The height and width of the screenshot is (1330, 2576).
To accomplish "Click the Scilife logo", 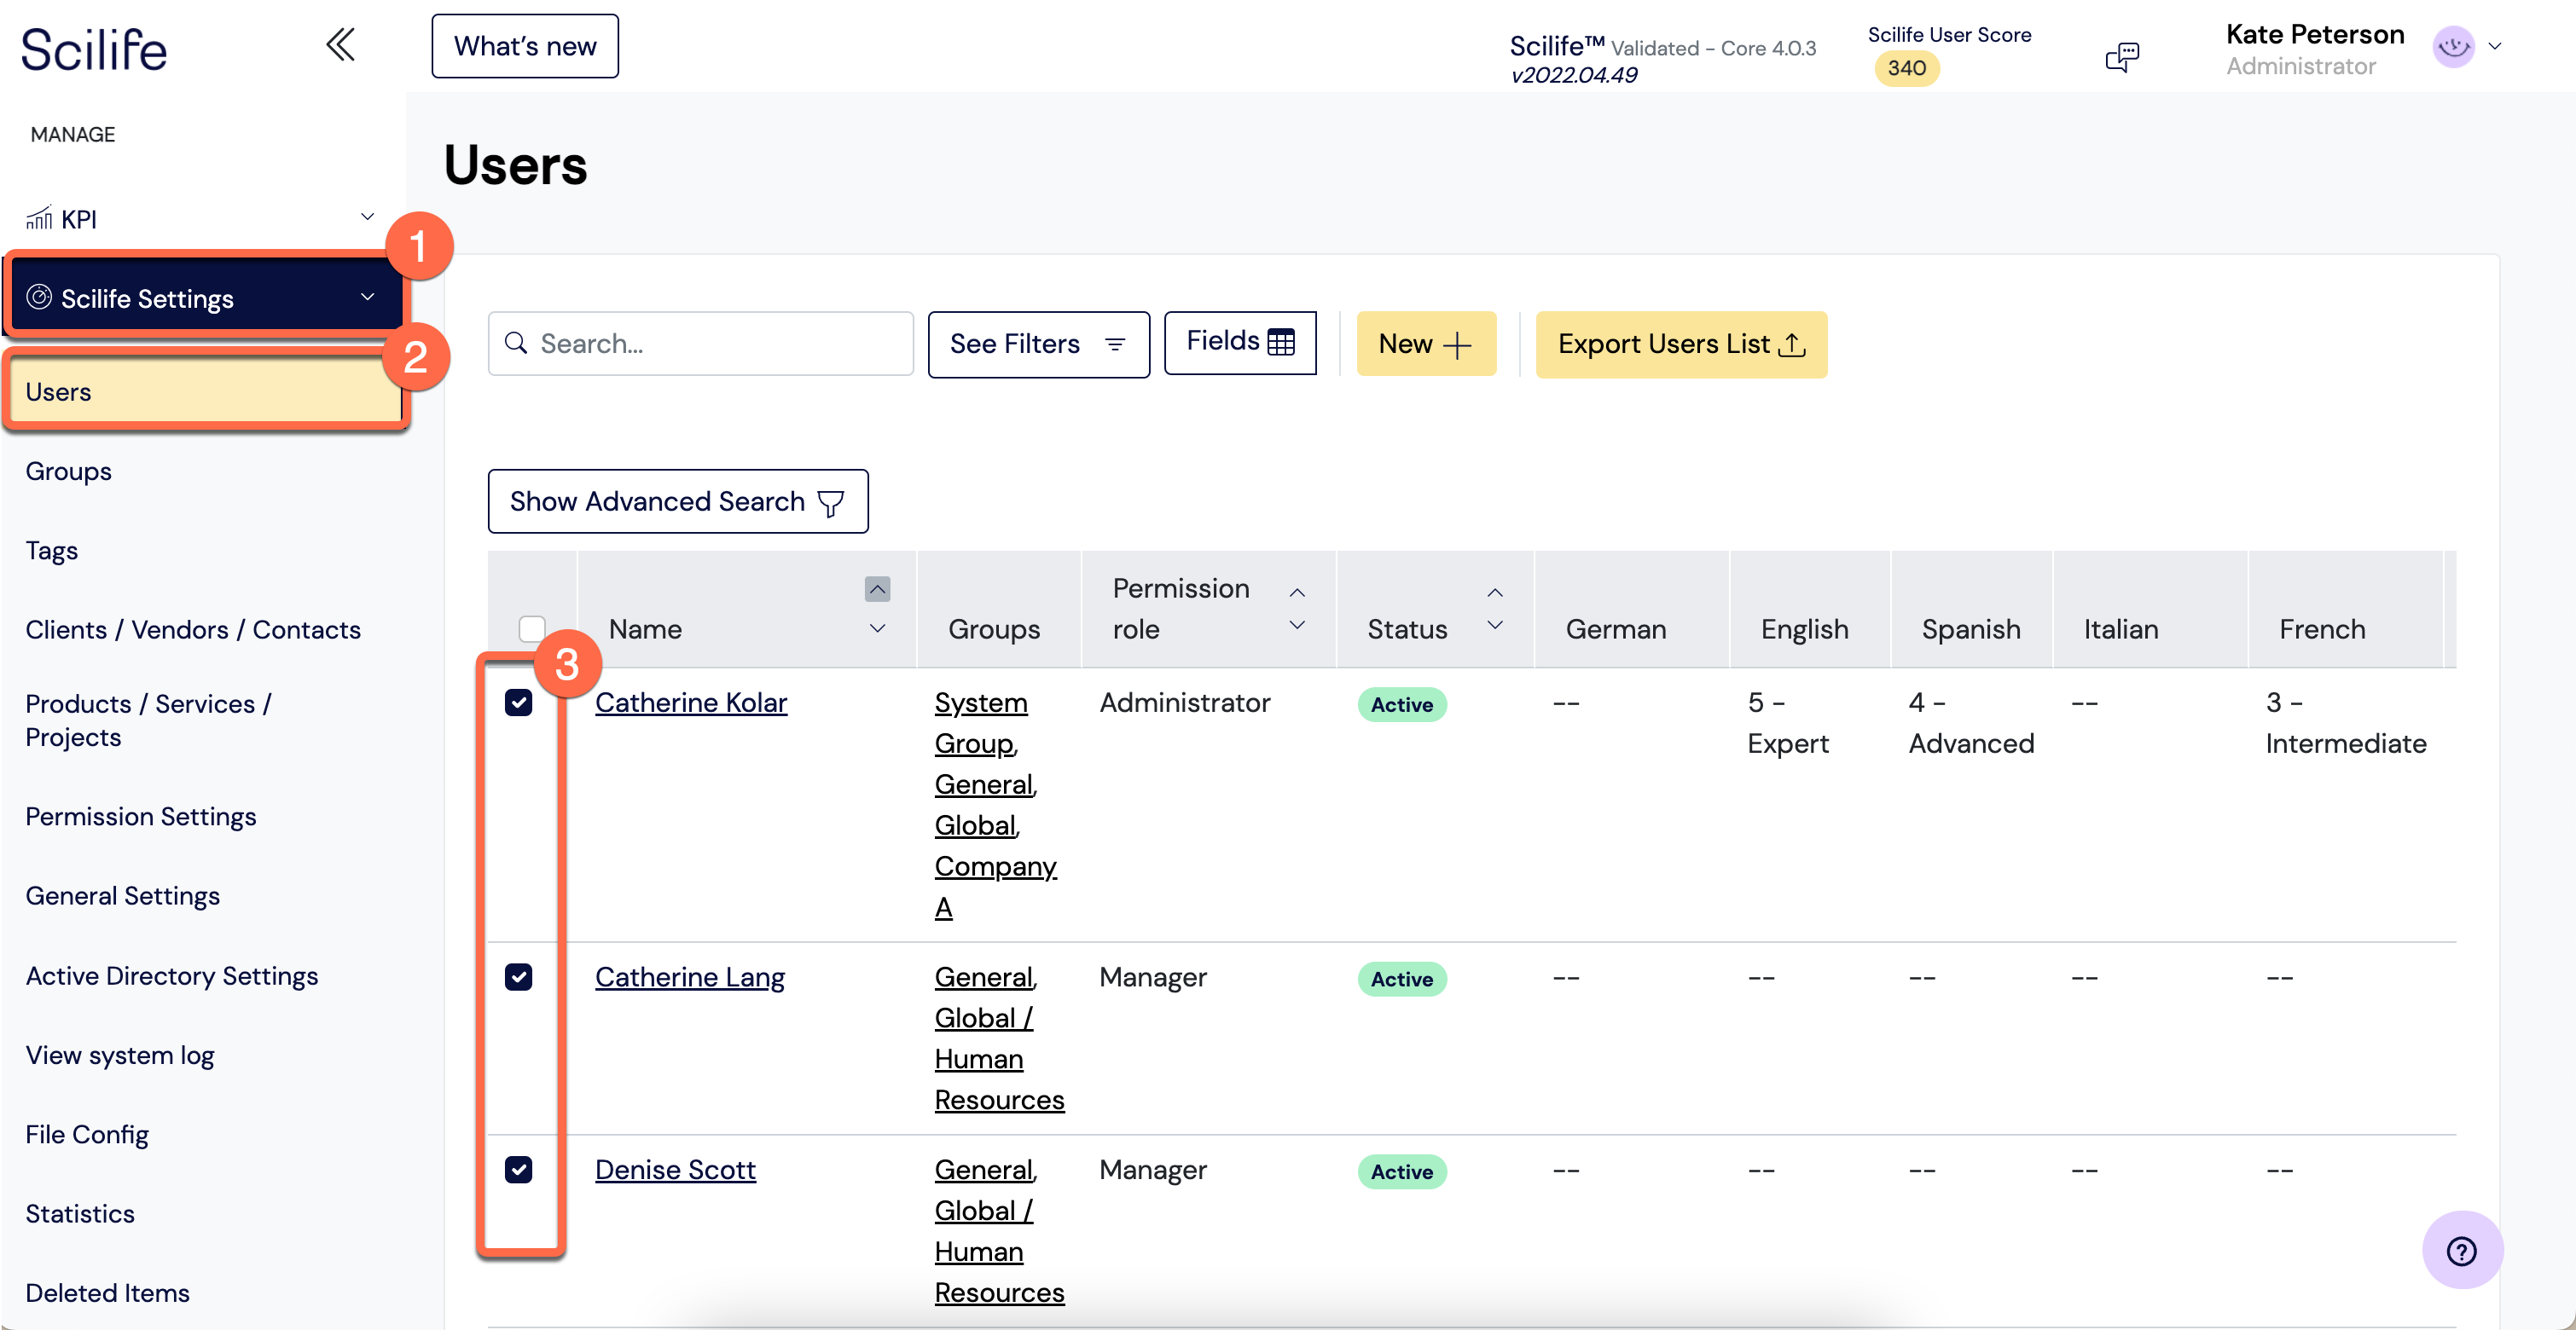I will [94, 50].
